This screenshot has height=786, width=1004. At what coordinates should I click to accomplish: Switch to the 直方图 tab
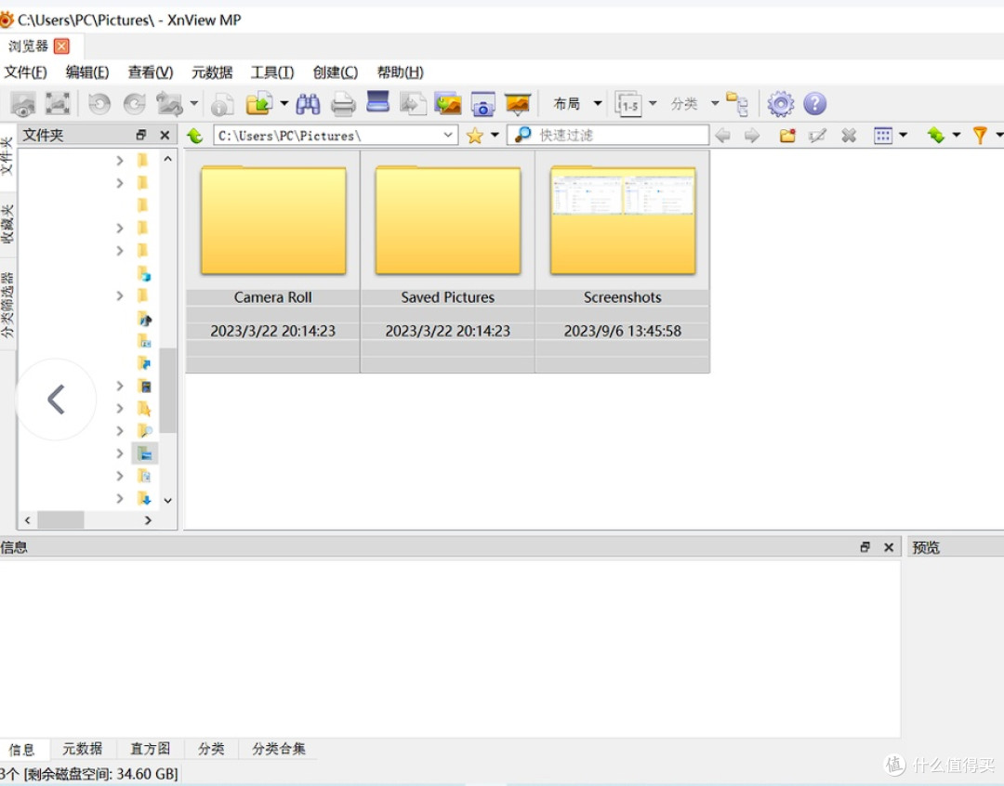coord(151,748)
